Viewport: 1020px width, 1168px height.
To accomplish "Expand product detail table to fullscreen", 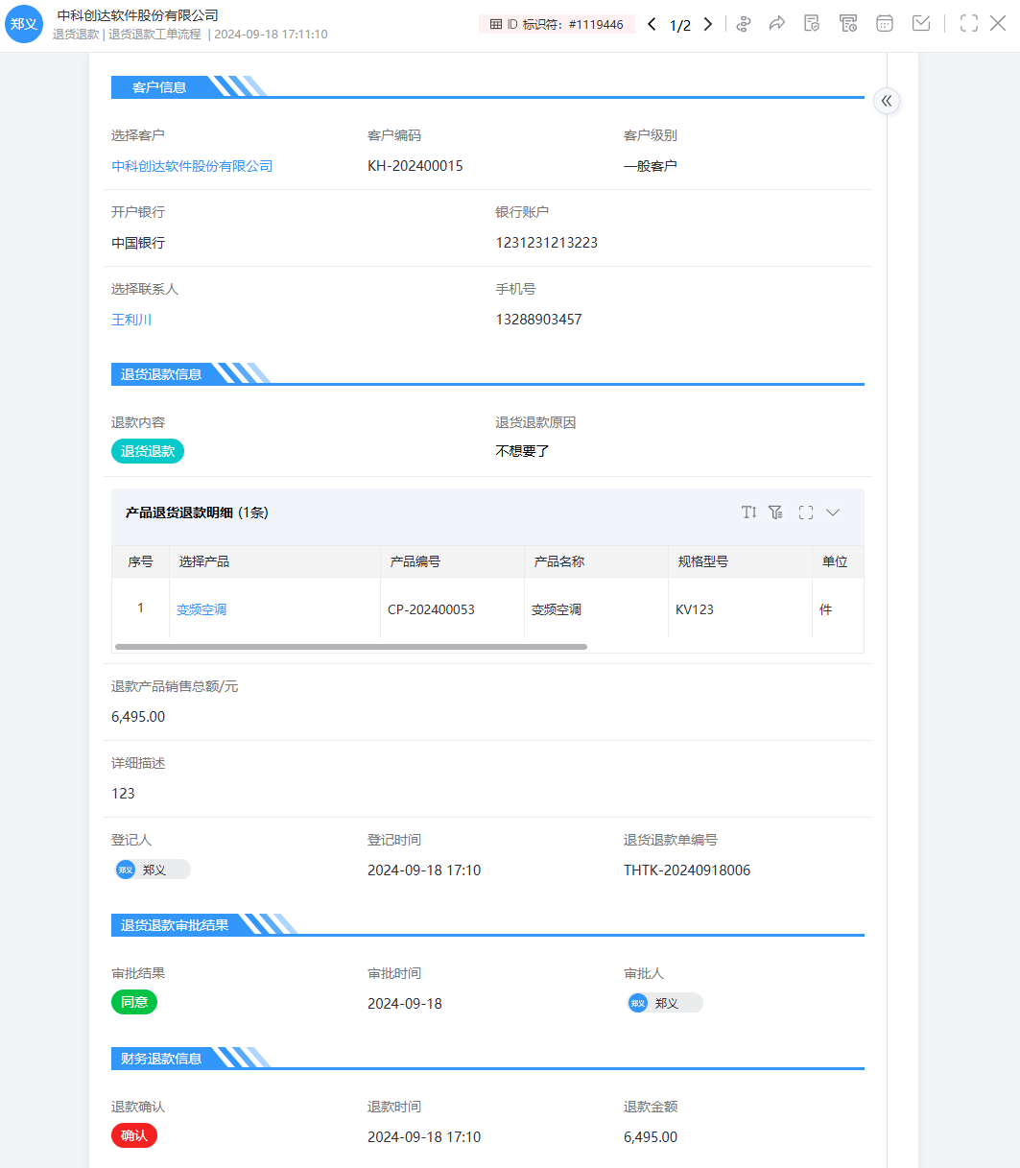I will (x=806, y=512).
